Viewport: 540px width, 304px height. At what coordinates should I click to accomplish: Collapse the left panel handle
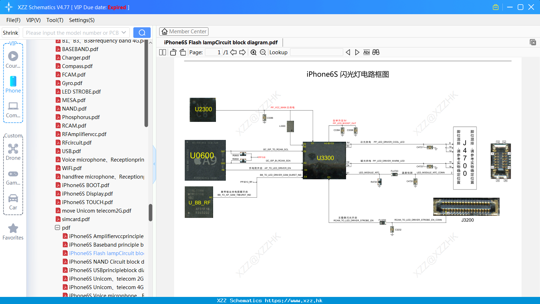154,164
